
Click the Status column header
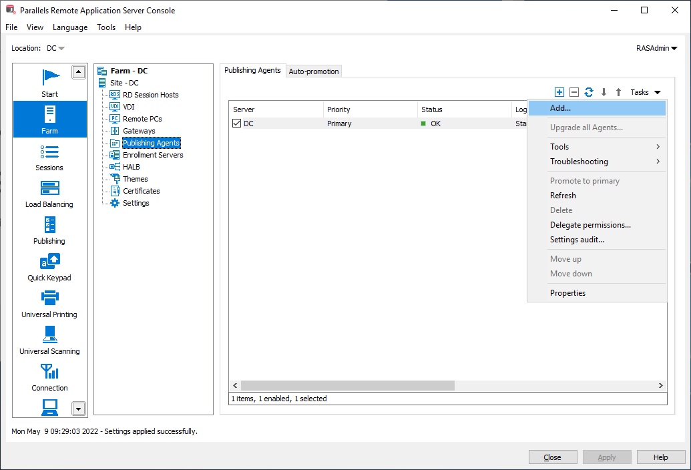[x=464, y=109]
